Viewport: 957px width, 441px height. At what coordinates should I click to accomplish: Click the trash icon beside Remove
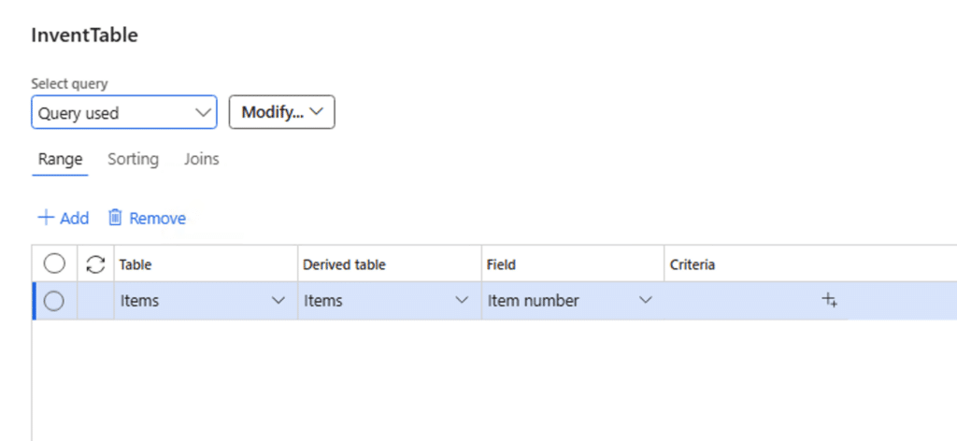pyautogui.click(x=116, y=218)
